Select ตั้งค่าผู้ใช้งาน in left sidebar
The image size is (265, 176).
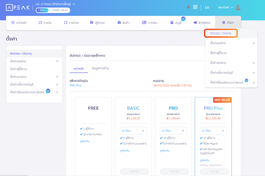(x=34, y=69)
